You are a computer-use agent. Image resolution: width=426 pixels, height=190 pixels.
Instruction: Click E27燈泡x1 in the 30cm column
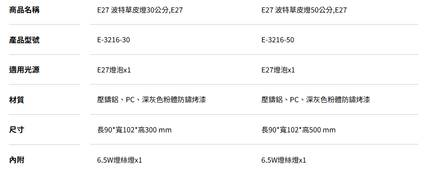click(x=114, y=70)
